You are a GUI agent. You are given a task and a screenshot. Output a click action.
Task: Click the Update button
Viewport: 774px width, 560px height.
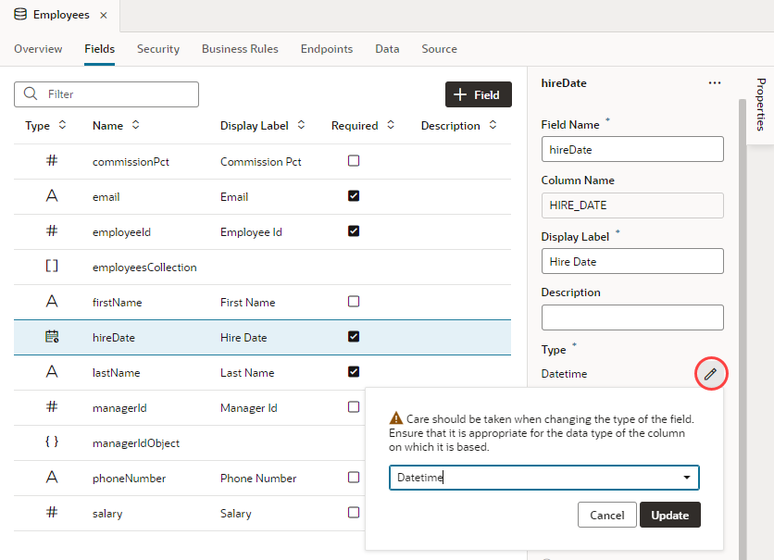669,515
